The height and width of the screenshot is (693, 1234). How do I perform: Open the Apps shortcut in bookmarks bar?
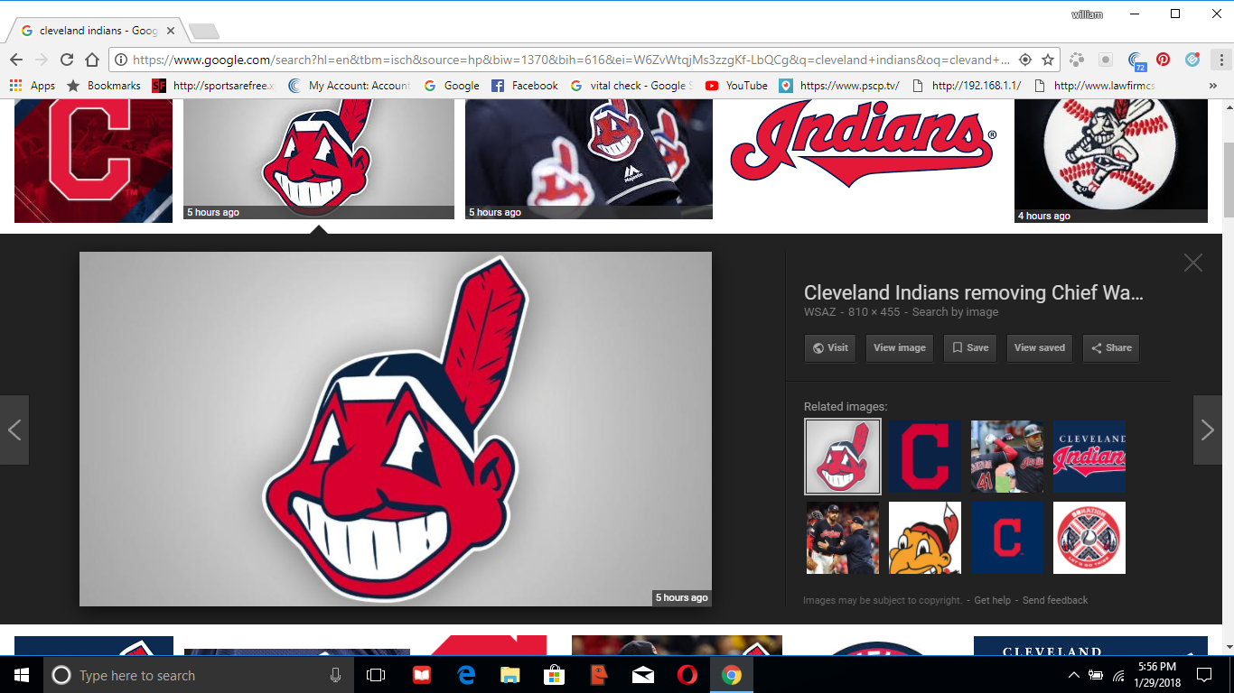(x=33, y=86)
